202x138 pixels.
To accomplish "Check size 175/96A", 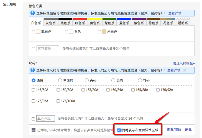I will 33,101.
